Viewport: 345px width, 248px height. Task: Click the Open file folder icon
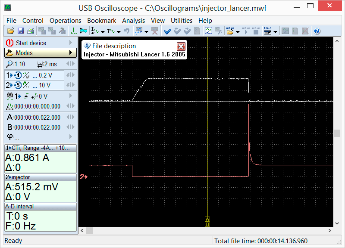[x=10, y=31]
